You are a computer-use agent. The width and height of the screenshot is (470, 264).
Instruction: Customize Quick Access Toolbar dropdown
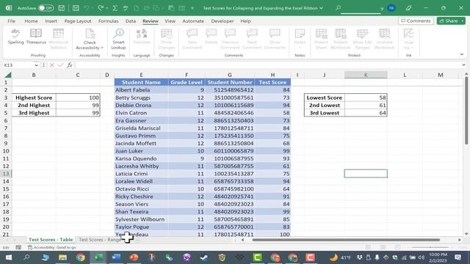[192, 8]
